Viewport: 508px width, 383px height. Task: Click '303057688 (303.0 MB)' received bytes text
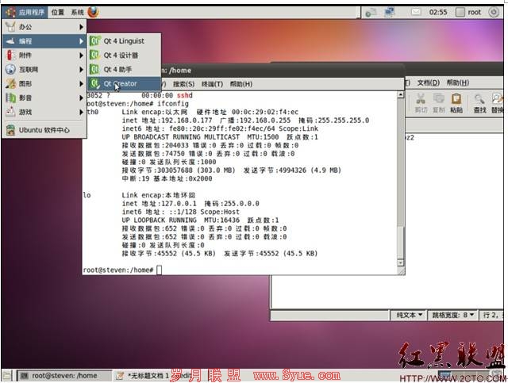coord(196,170)
